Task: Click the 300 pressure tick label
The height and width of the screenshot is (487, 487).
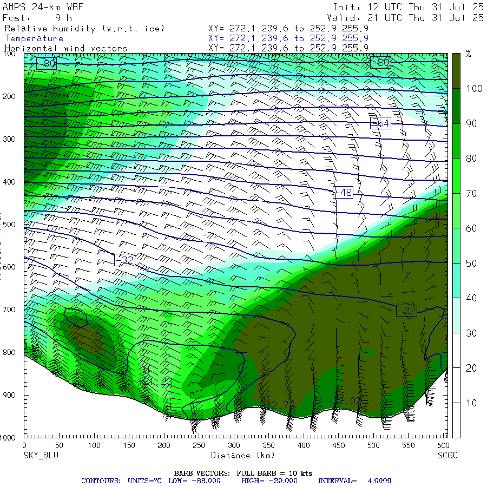Action: (9, 139)
